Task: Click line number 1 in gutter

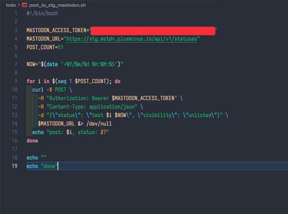Action: [x=16, y=13]
